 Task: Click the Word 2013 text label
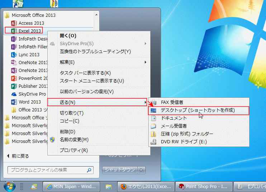point(30,102)
